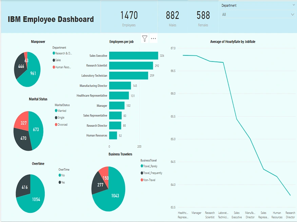Image resolution: width=297 pixels, height=222 pixels.
Task: Select Single in MaritalStatus legend
Action: (x=60, y=118)
